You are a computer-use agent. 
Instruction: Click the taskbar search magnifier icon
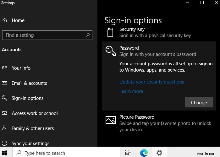pos(19,153)
